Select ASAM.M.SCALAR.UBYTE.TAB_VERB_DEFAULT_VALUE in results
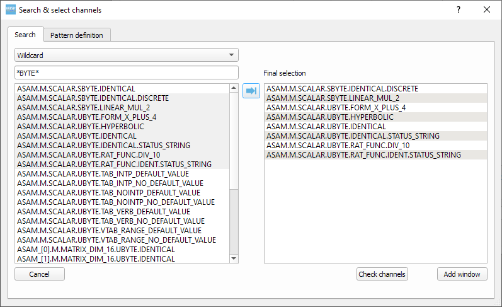This screenshot has height=307, width=502. pos(122,212)
